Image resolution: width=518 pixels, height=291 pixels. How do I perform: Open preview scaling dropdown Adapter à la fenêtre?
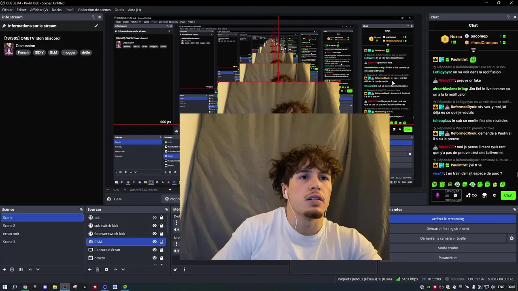151,190
